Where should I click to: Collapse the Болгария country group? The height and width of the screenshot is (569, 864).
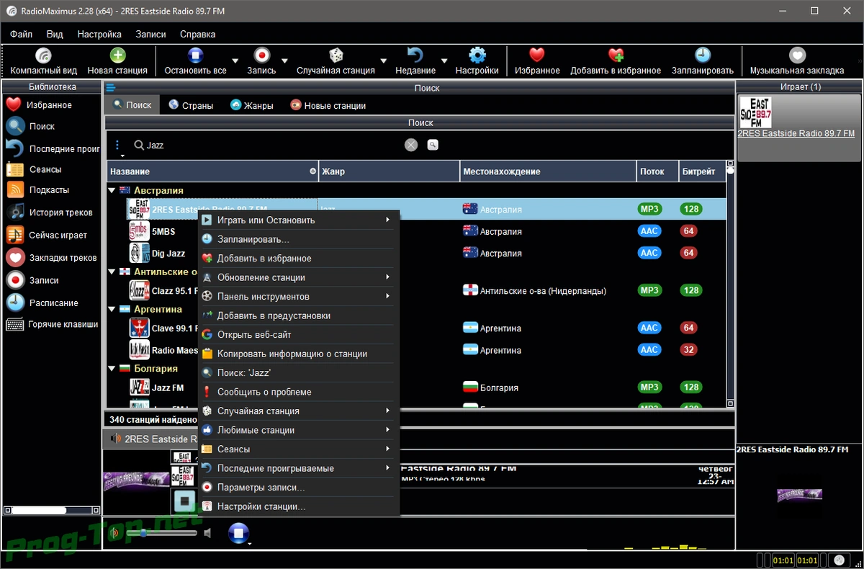[112, 369]
